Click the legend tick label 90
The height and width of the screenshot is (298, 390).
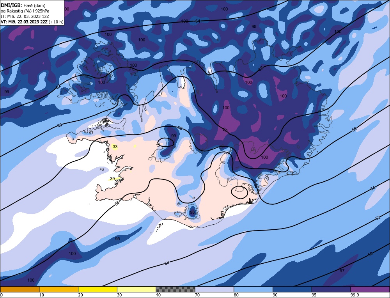(275, 295)
